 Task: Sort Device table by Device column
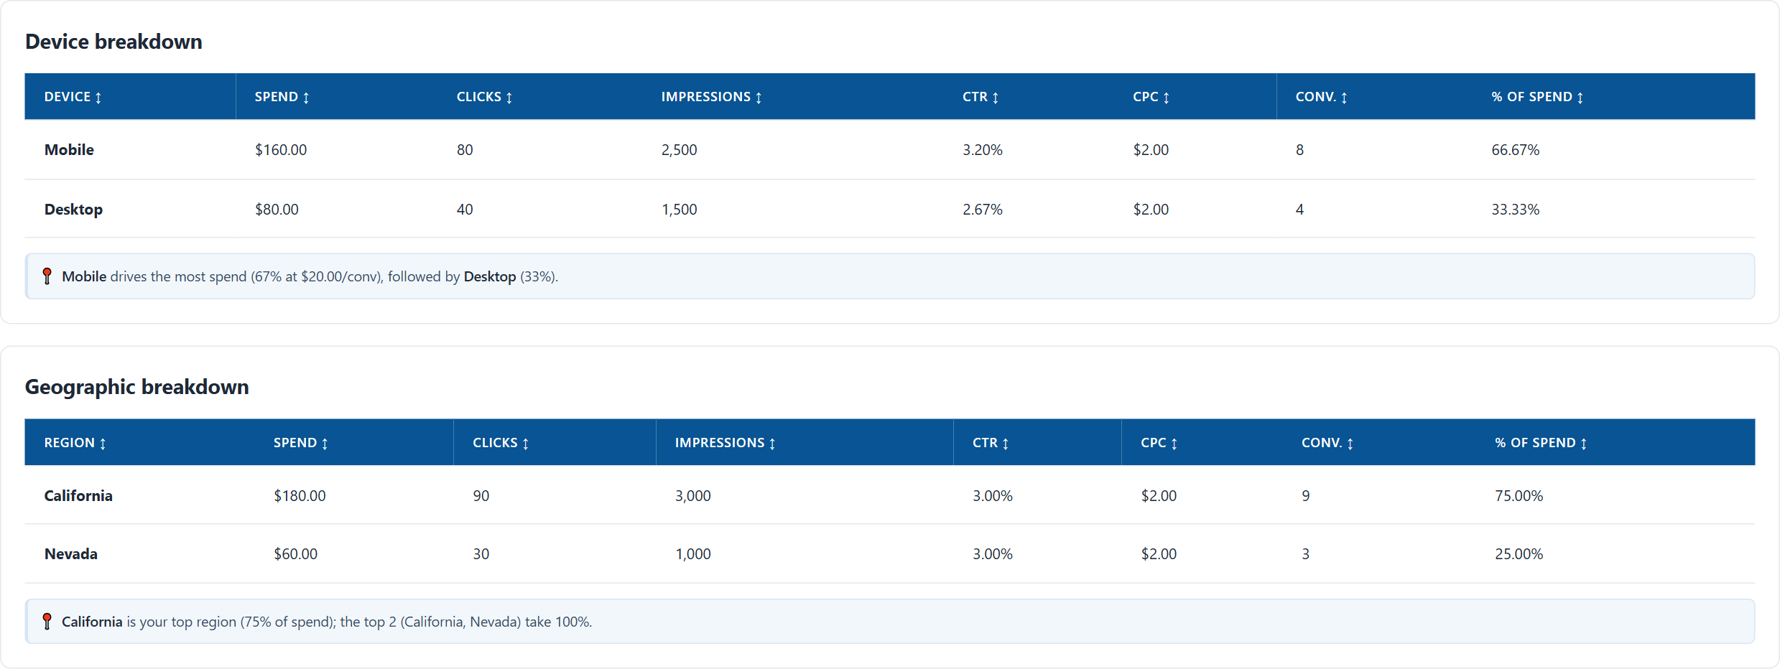pos(73,97)
